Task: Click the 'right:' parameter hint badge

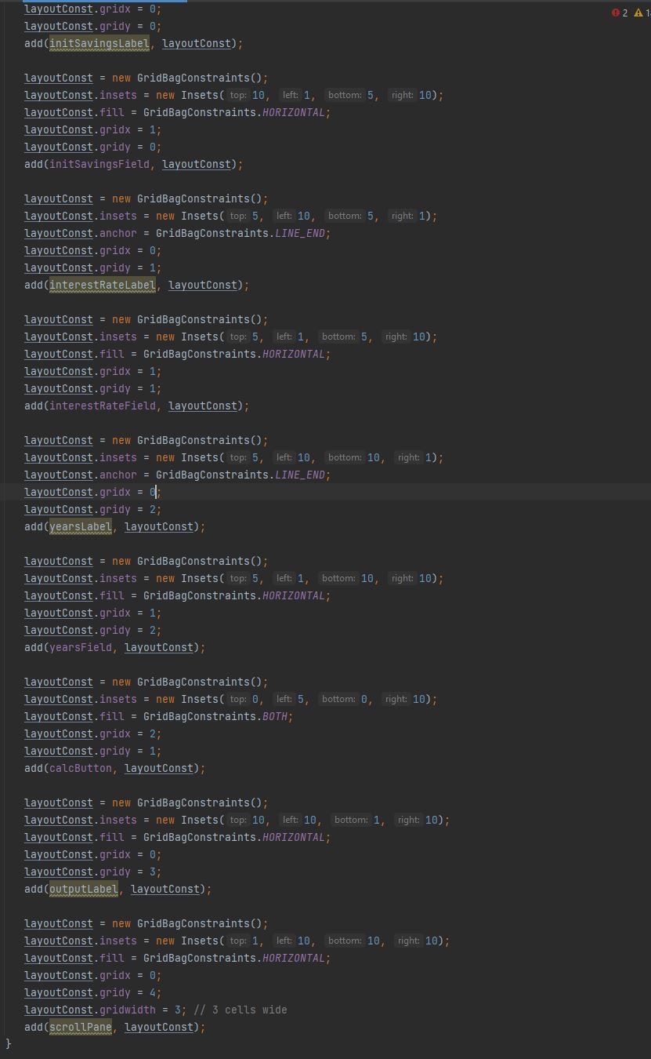Action: [x=402, y=95]
